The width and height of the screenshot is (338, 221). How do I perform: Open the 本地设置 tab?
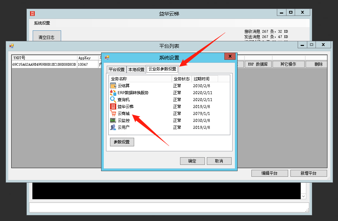coord(136,69)
